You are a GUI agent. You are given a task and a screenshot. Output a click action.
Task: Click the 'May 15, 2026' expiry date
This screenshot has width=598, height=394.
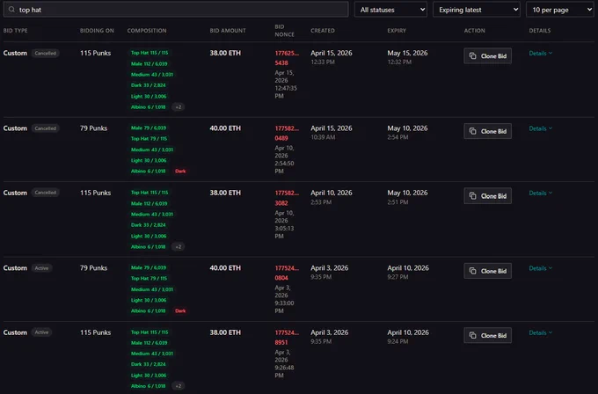coord(407,53)
